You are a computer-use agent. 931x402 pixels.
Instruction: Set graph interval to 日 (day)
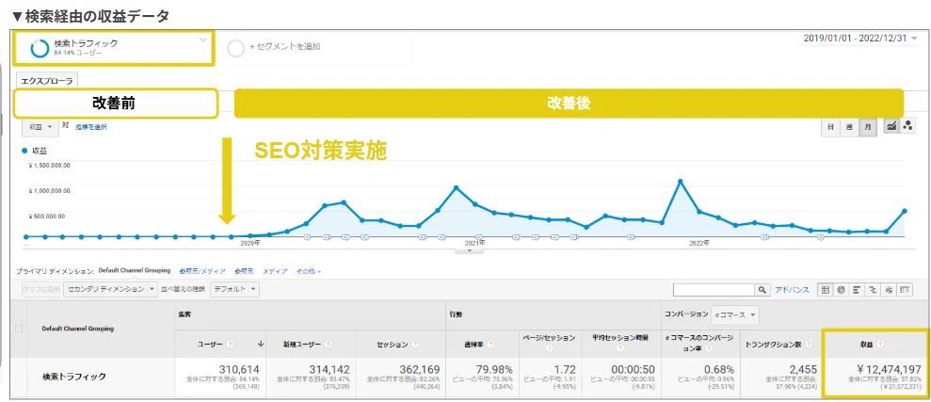tap(830, 128)
